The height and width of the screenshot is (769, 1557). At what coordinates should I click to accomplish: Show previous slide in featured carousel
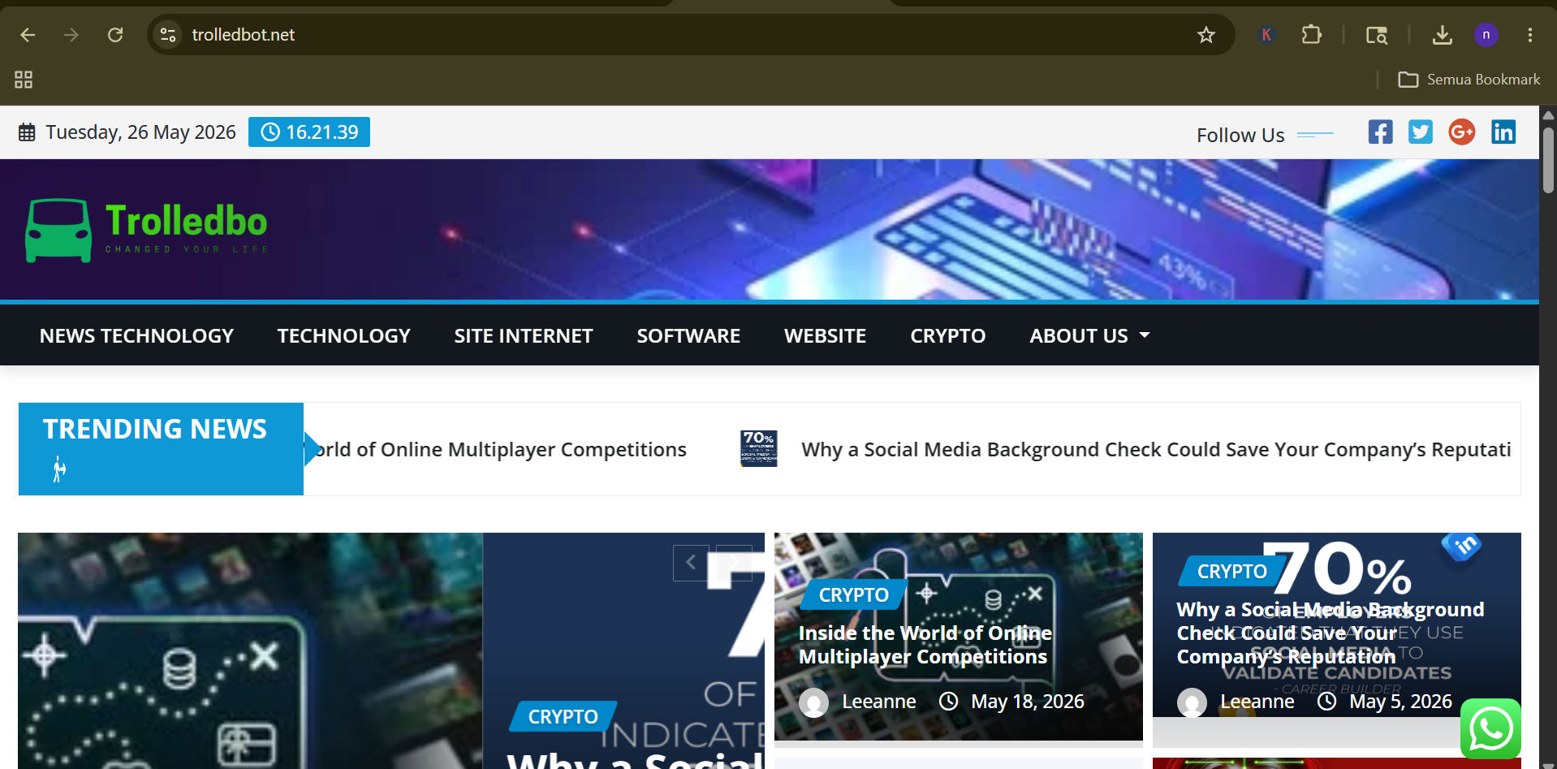click(x=691, y=563)
